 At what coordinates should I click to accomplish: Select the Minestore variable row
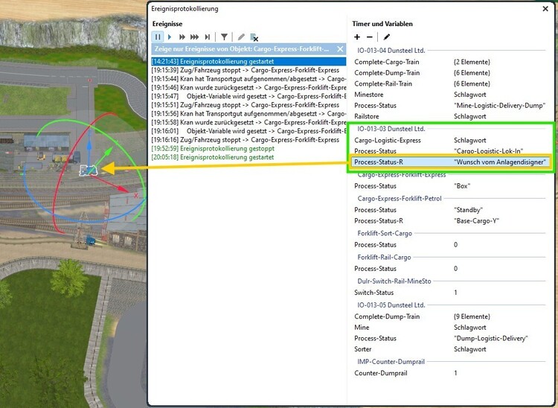[x=450, y=95]
